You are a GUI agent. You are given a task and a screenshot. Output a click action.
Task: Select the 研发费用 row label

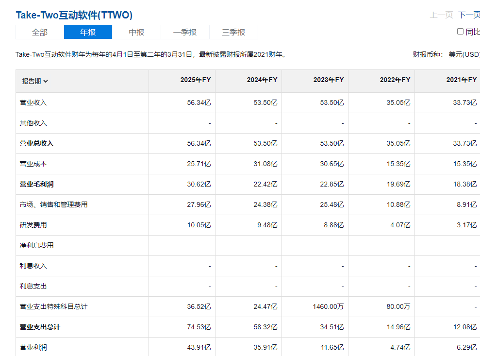pyautogui.click(x=33, y=225)
